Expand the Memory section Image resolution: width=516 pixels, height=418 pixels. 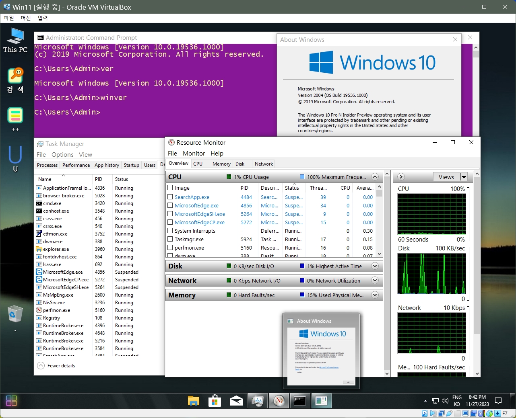pos(375,295)
